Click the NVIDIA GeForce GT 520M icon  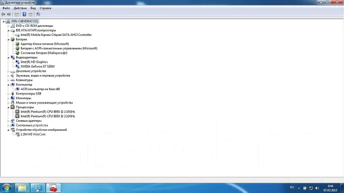[x=18, y=66]
